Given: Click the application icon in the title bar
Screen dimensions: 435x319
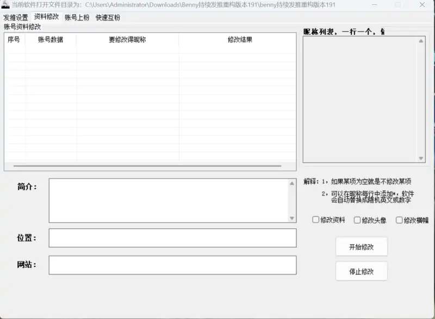Looking at the screenshot, I should pos(5,4).
